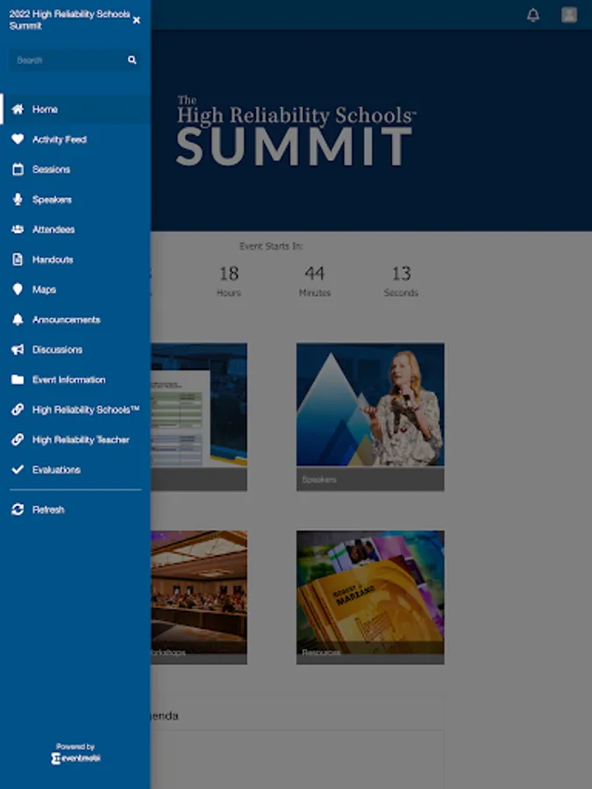Screen dimensions: 592x789
Task: Open Handouts menu item
Action: coord(75,259)
